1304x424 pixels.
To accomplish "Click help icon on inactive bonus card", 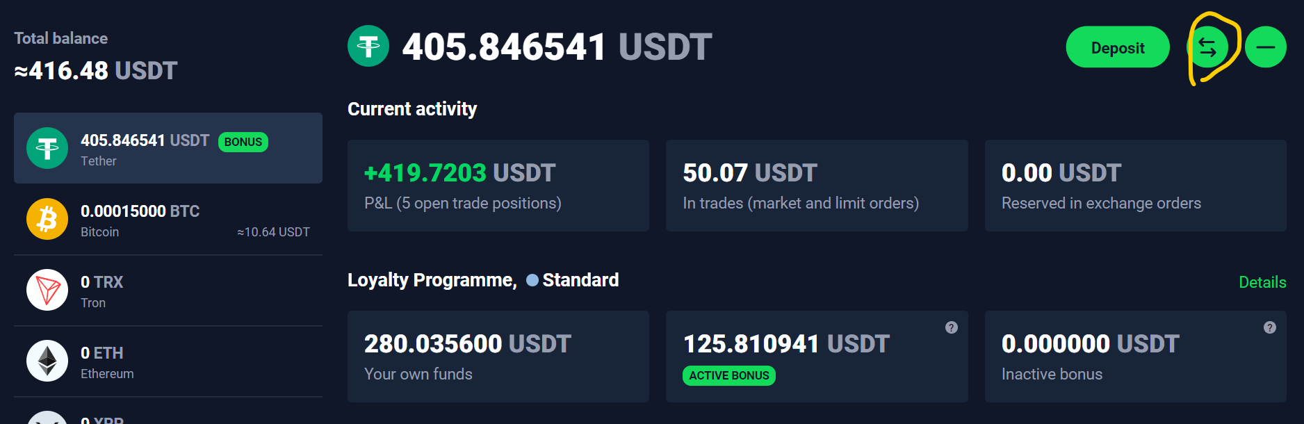I will click(1269, 327).
